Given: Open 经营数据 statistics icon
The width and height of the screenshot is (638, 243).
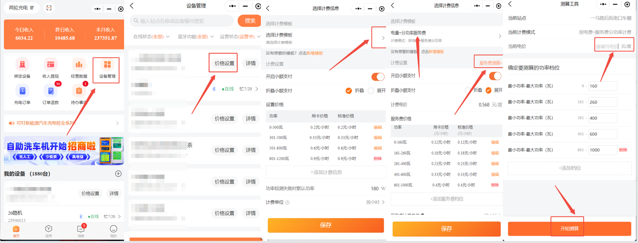Looking at the screenshot, I should 79,65.
